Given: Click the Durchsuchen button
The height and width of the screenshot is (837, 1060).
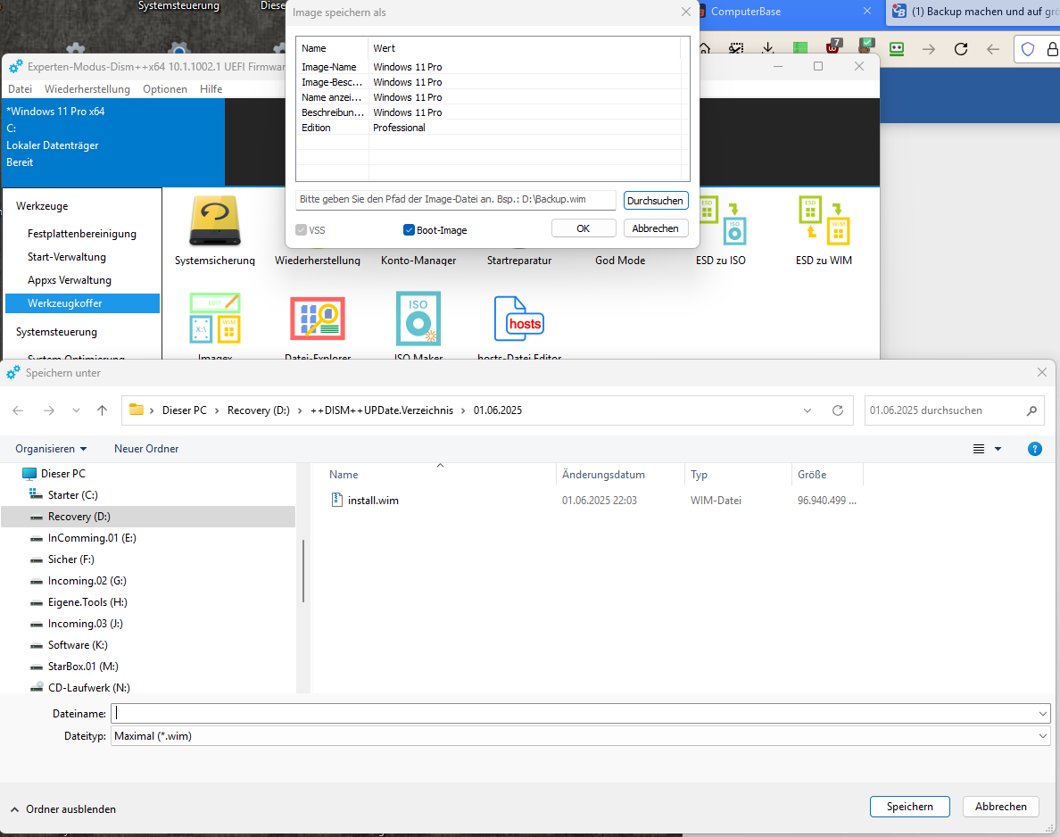Looking at the screenshot, I should pyautogui.click(x=655, y=201).
